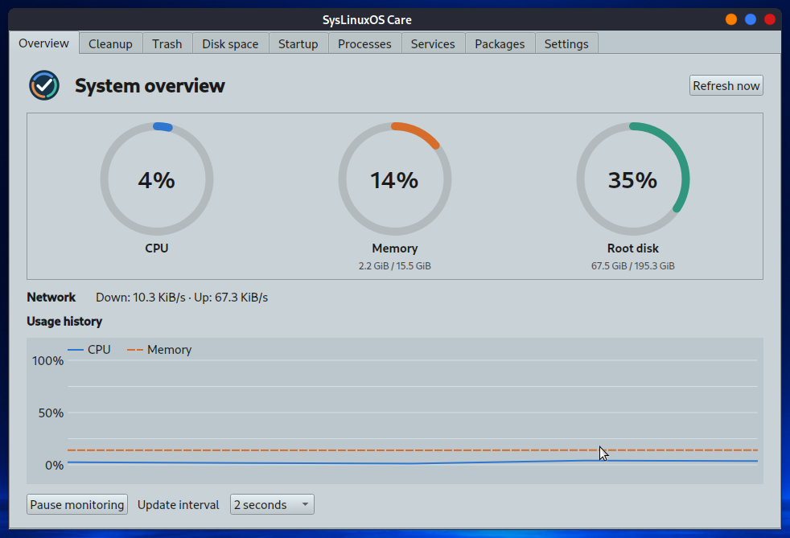Click the Memory legend entry in chart
Image resolution: width=790 pixels, height=538 pixels.
pyautogui.click(x=159, y=350)
